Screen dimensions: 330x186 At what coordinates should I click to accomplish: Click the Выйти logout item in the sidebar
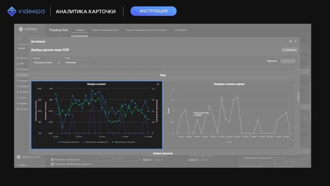[x=21, y=165]
